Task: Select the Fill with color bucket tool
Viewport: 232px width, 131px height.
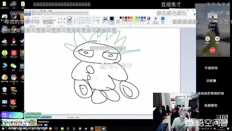Action: pyautogui.click(x=62, y=19)
